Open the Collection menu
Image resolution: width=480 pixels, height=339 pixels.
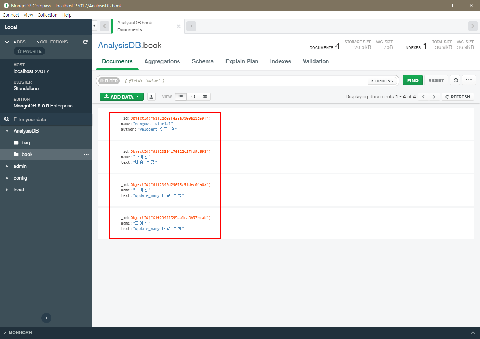tap(47, 15)
